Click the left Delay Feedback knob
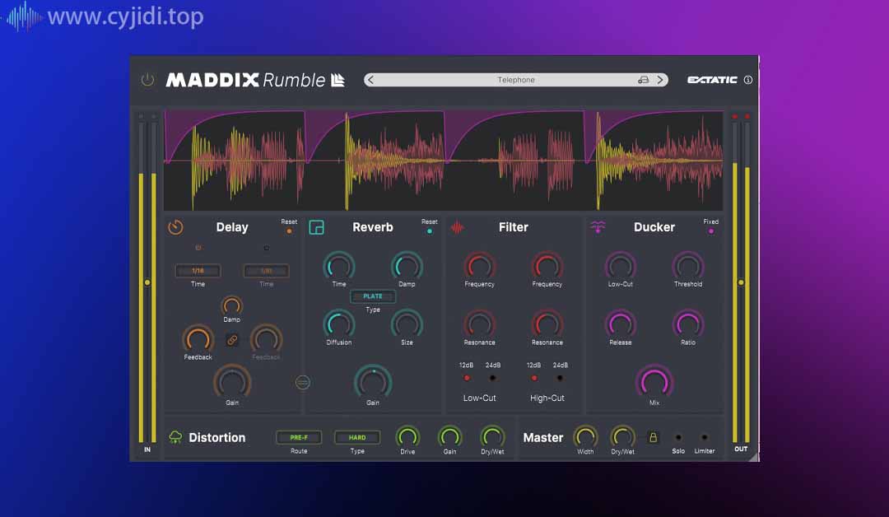 click(198, 339)
